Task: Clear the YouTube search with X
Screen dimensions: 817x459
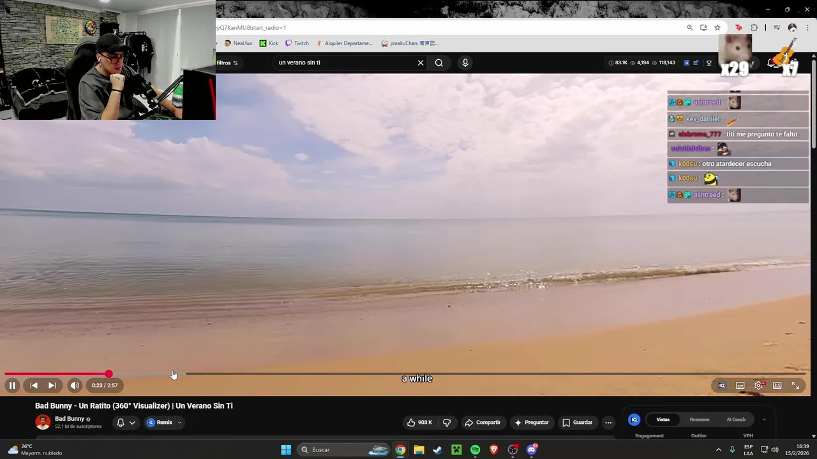Action: pos(421,62)
